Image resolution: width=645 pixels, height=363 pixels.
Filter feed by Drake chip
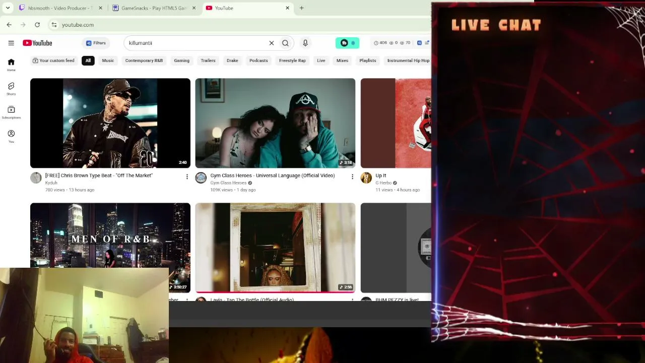click(232, 60)
